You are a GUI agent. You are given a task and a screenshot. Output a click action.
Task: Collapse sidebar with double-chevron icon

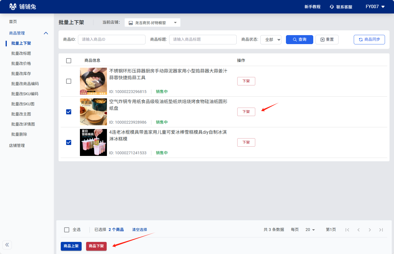tap(7, 245)
